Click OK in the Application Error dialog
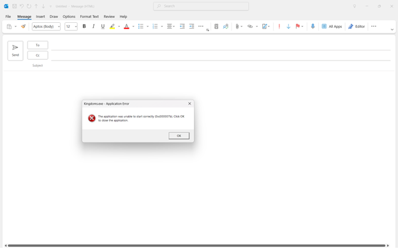 point(179,135)
